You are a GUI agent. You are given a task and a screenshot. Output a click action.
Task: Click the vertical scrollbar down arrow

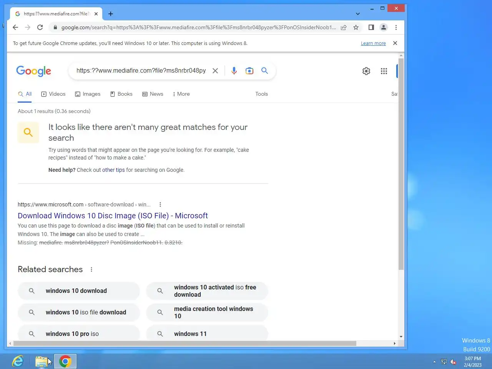401,337
